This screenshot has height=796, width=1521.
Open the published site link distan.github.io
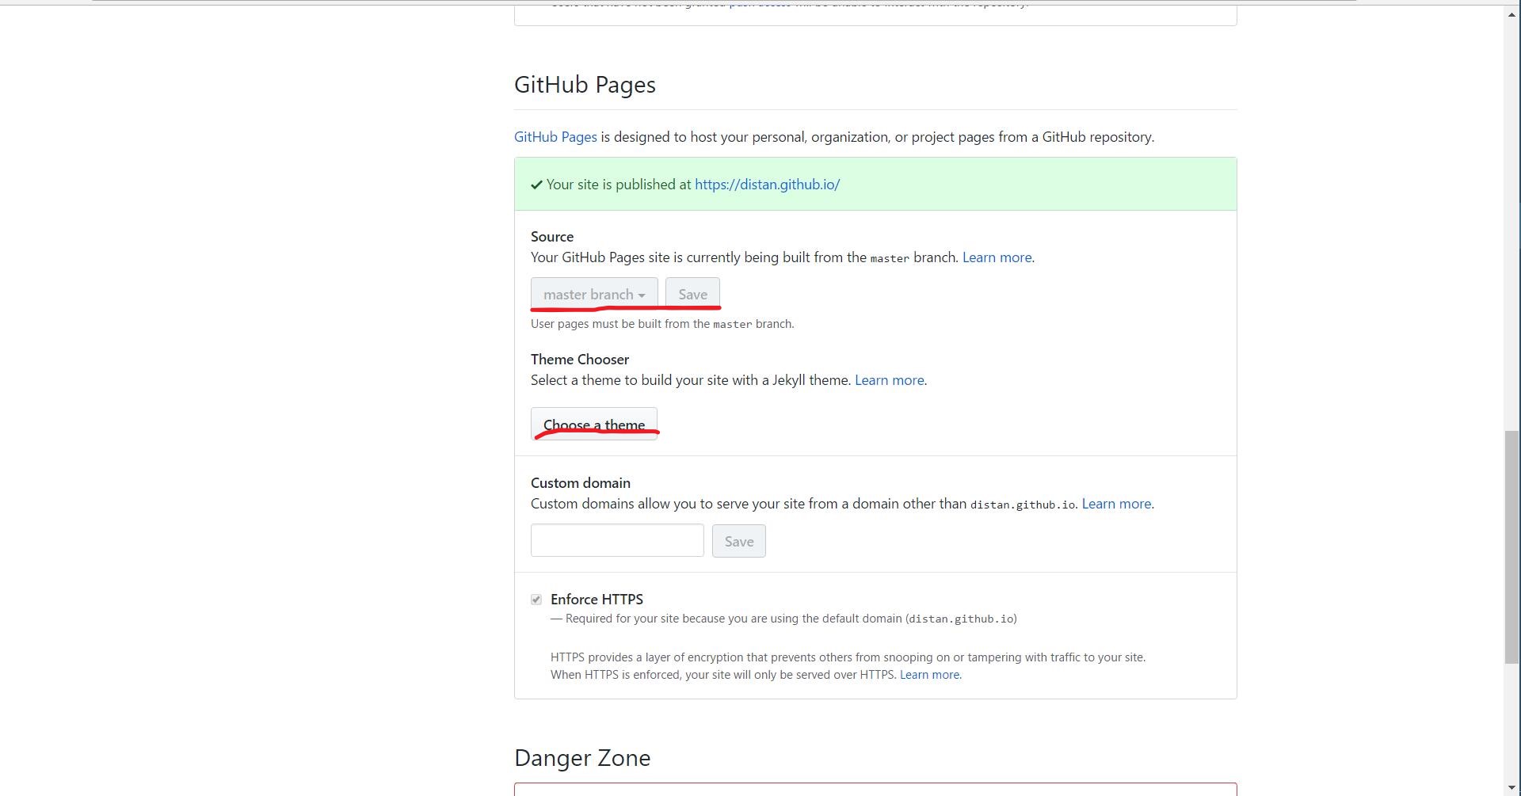(767, 185)
